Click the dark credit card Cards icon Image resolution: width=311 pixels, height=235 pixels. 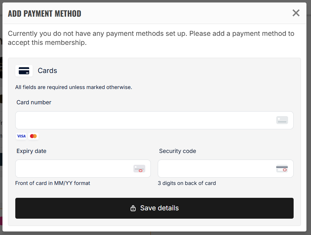pos(24,71)
